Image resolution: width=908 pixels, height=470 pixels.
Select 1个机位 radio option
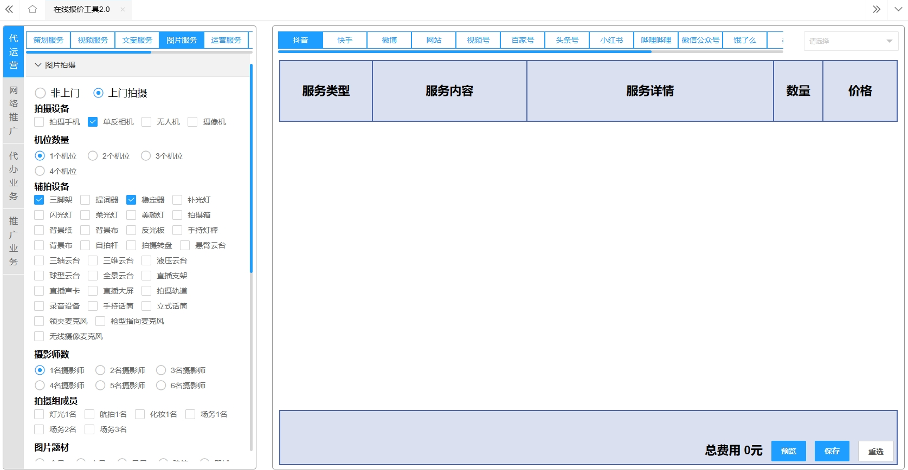(40, 156)
